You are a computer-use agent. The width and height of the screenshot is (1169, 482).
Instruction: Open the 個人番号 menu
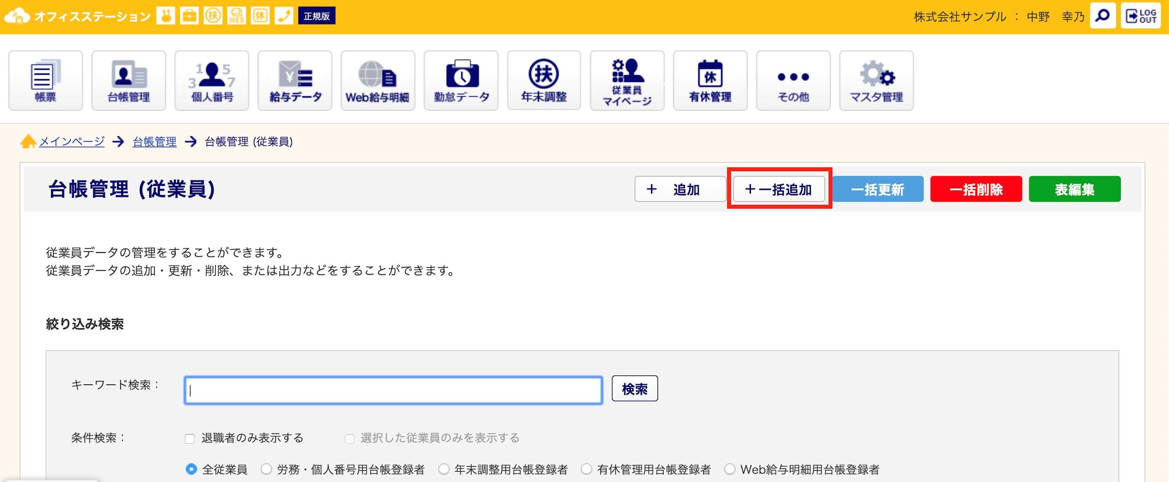[212, 80]
